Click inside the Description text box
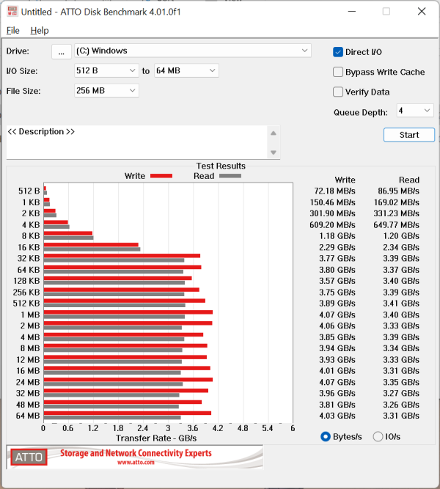Viewport: 440px width, 489px height. (136, 142)
